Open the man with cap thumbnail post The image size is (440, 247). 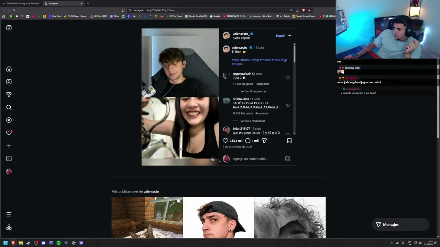pos(219,217)
